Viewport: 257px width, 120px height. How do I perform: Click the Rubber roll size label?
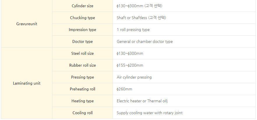point(82,65)
